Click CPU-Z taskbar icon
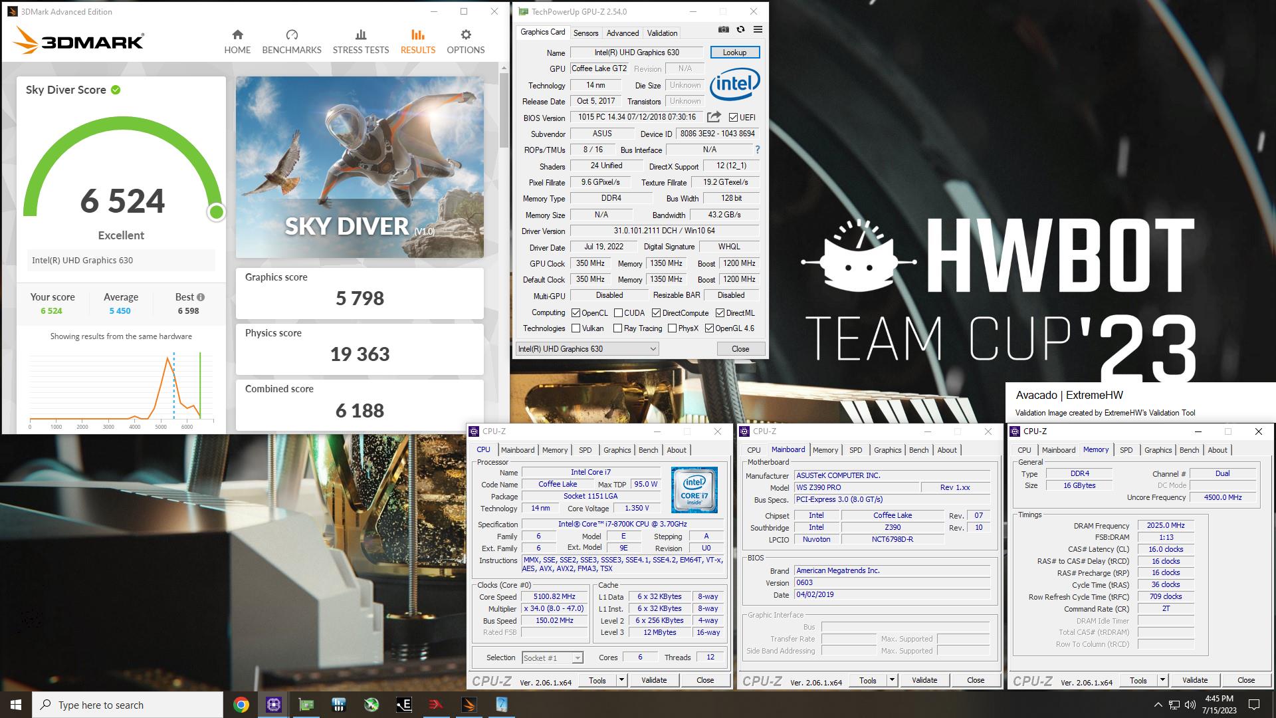 click(273, 705)
